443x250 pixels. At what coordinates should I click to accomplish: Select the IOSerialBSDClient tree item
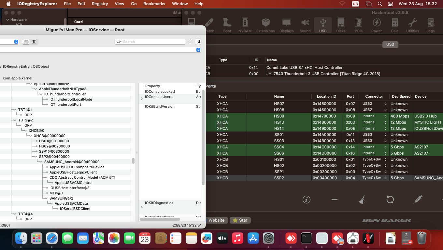click(x=75, y=209)
